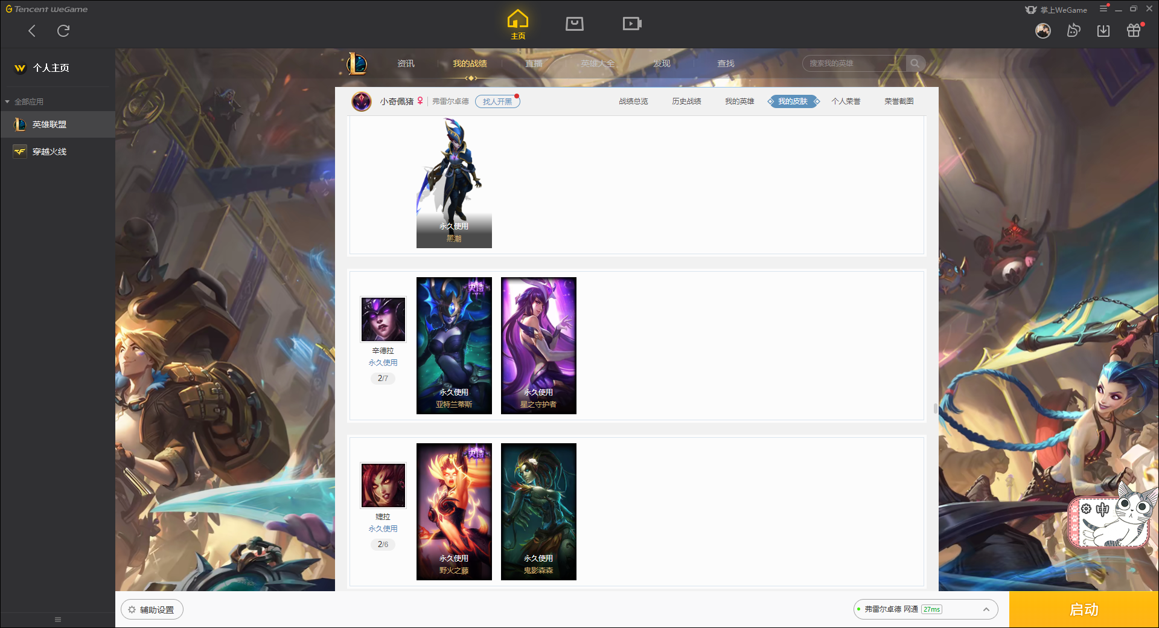The image size is (1159, 628).
Task: Open the 主页 home icon
Action: pyautogui.click(x=517, y=24)
